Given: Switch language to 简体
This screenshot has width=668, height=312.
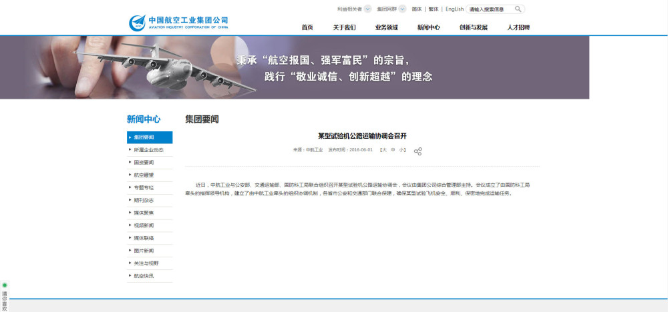Looking at the screenshot, I should 417,9.
